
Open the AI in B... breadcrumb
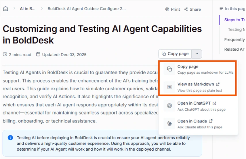28,9
